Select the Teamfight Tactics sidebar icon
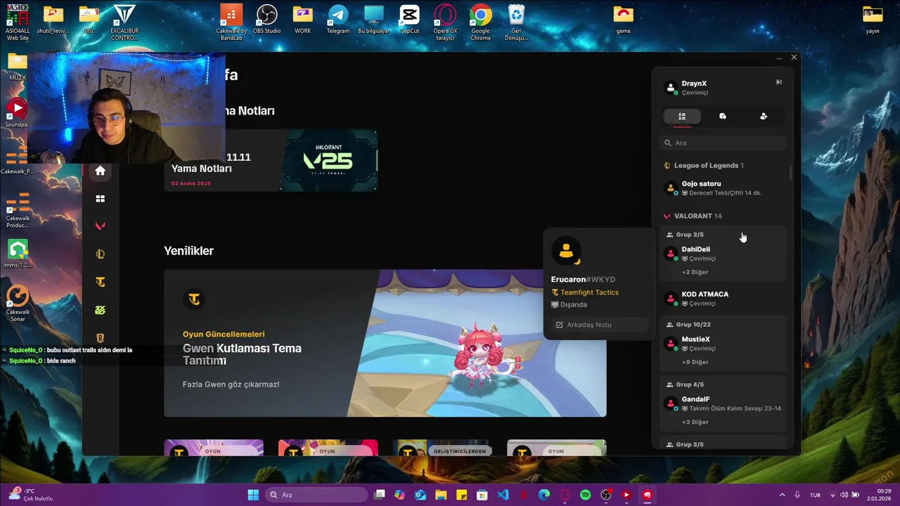The height and width of the screenshot is (506, 900). [100, 282]
